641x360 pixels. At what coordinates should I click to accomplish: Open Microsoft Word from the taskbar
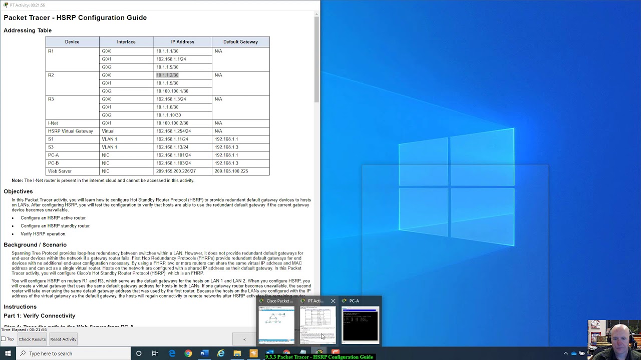(204, 353)
